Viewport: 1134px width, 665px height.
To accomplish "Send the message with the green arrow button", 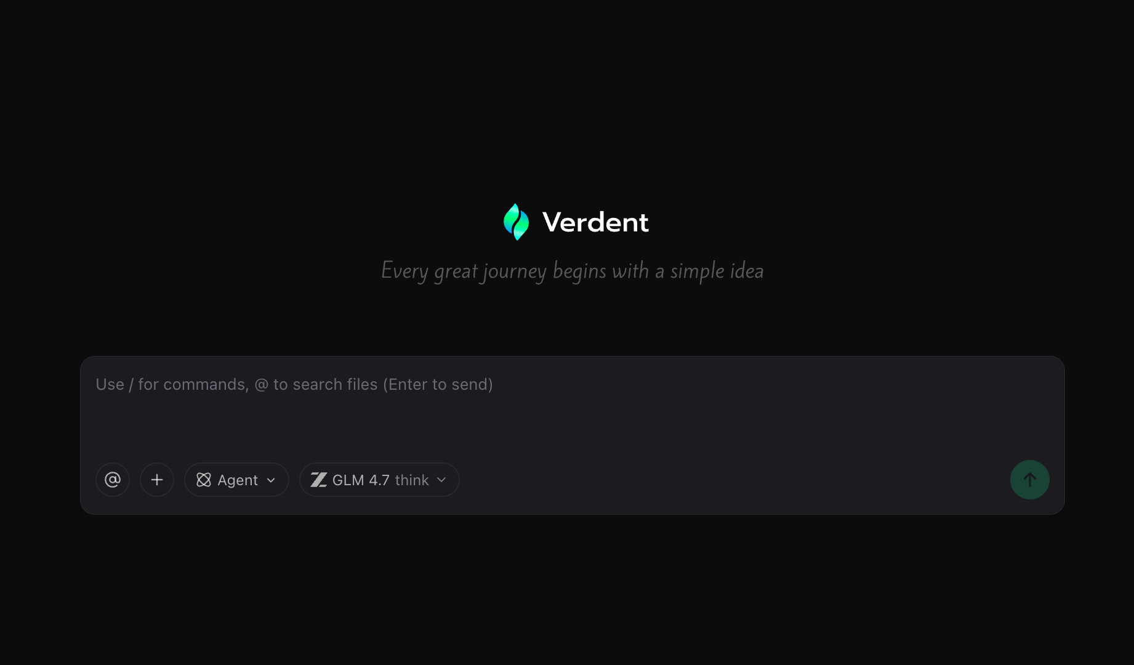I will click(x=1030, y=480).
